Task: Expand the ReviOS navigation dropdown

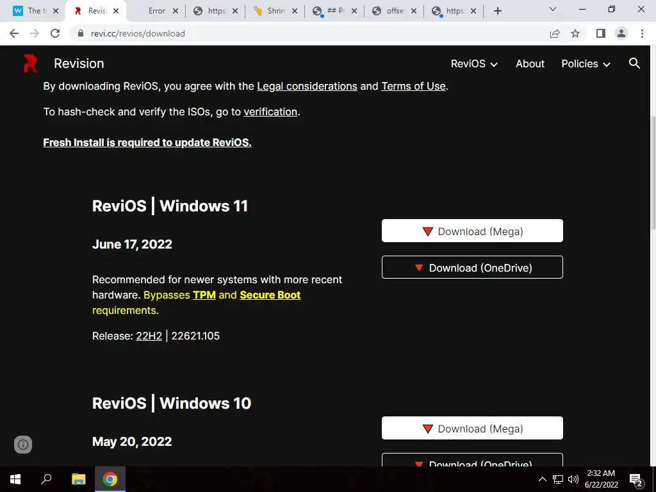Action: 474,63
